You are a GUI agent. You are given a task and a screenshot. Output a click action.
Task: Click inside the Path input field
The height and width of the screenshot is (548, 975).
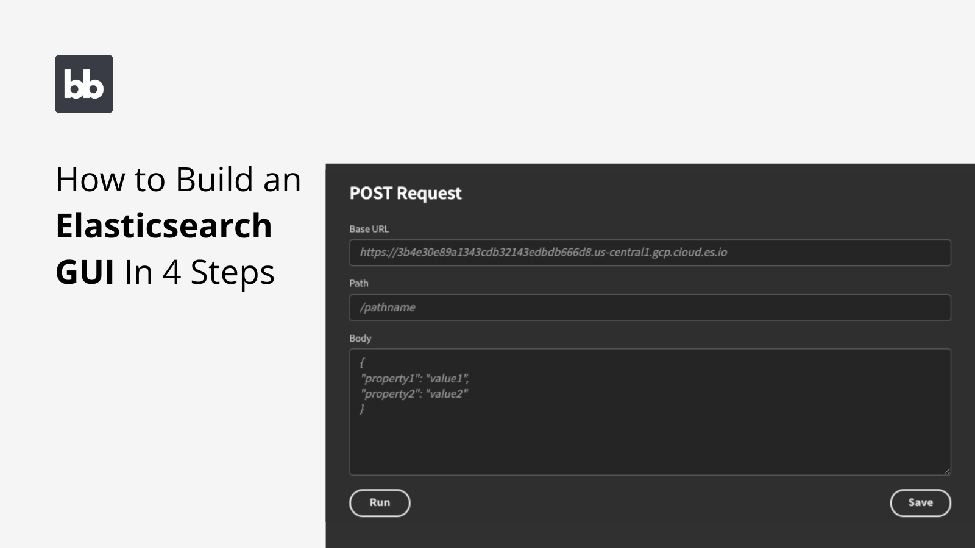click(x=650, y=307)
